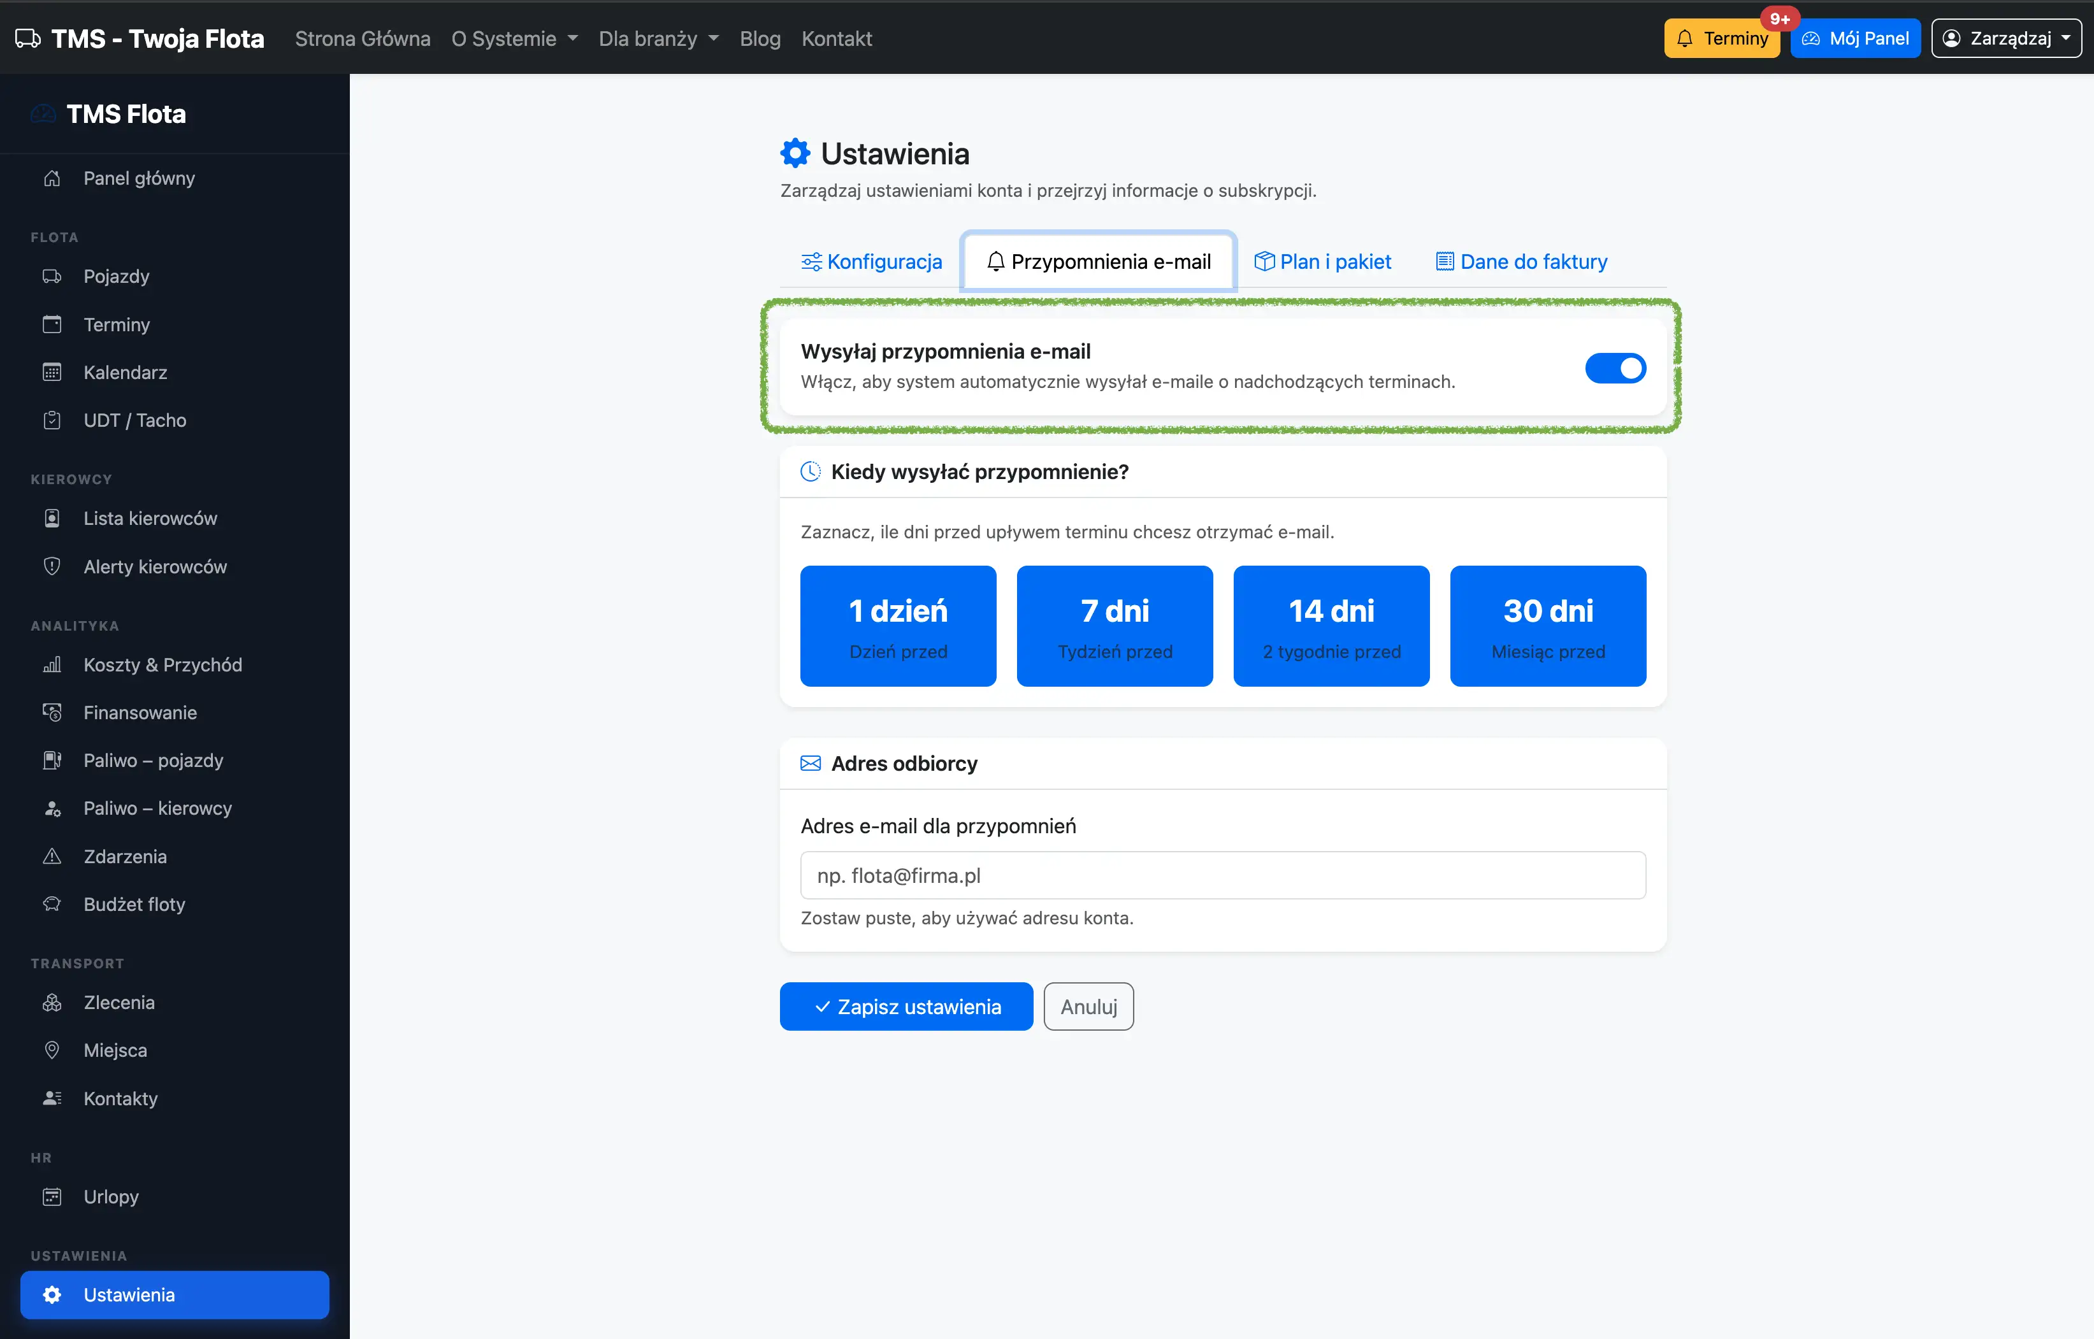The width and height of the screenshot is (2094, 1339).
Task: Open the Terminy notifications button
Action: point(1722,38)
